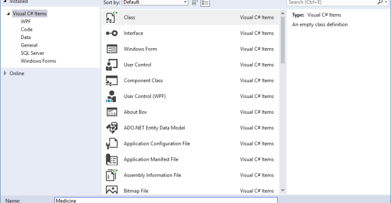Open the search options dropdown arrow
391x203 pixels.
(386, 2)
